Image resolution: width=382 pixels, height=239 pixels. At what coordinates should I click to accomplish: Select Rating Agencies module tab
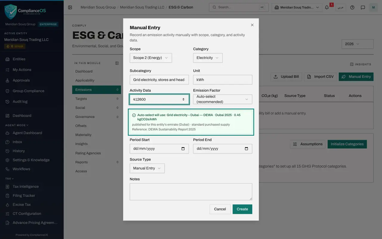click(96, 153)
